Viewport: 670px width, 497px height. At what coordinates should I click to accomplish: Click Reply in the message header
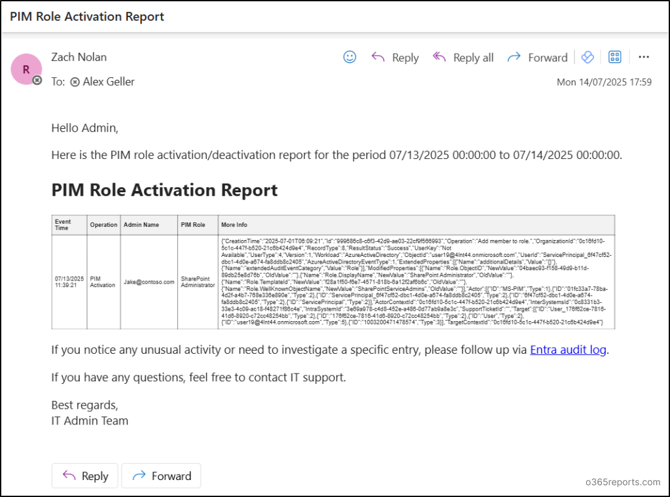[x=395, y=57]
